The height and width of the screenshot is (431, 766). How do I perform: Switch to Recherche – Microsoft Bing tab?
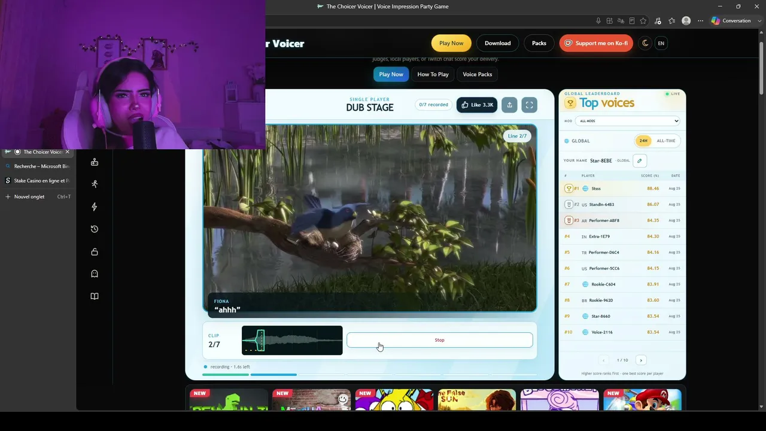[37, 166]
